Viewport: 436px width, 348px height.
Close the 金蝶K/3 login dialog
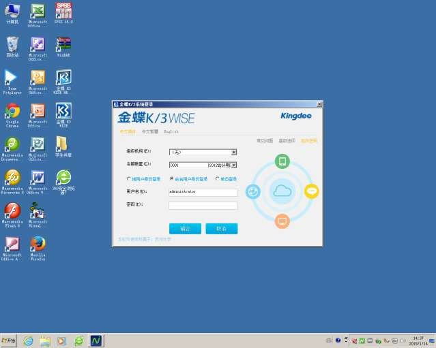[x=319, y=104]
